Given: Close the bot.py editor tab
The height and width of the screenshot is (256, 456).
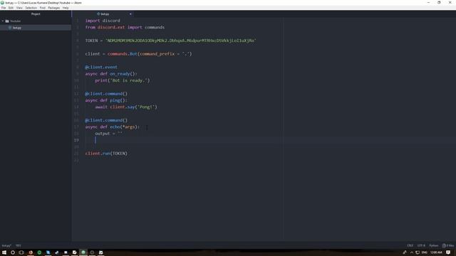Looking at the screenshot, I should [x=130, y=14].
